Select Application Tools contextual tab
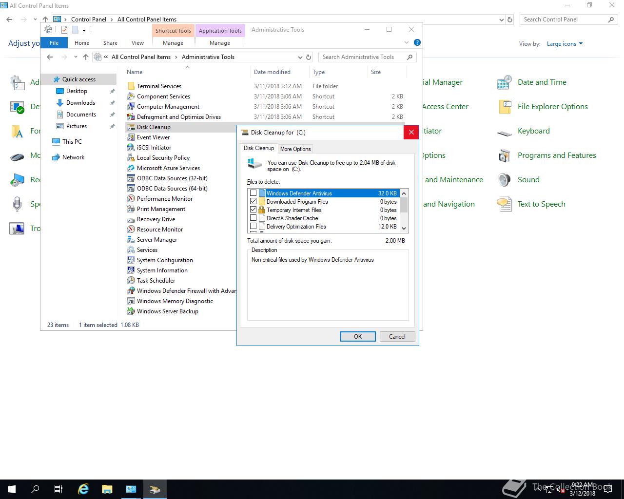The width and height of the screenshot is (624, 499). pyautogui.click(x=220, y=31)
